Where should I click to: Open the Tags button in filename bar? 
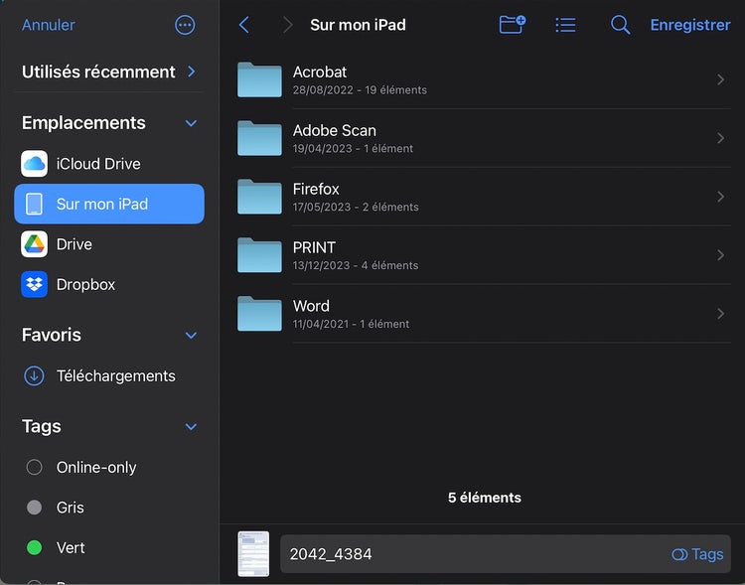click(x=697, y=554)
